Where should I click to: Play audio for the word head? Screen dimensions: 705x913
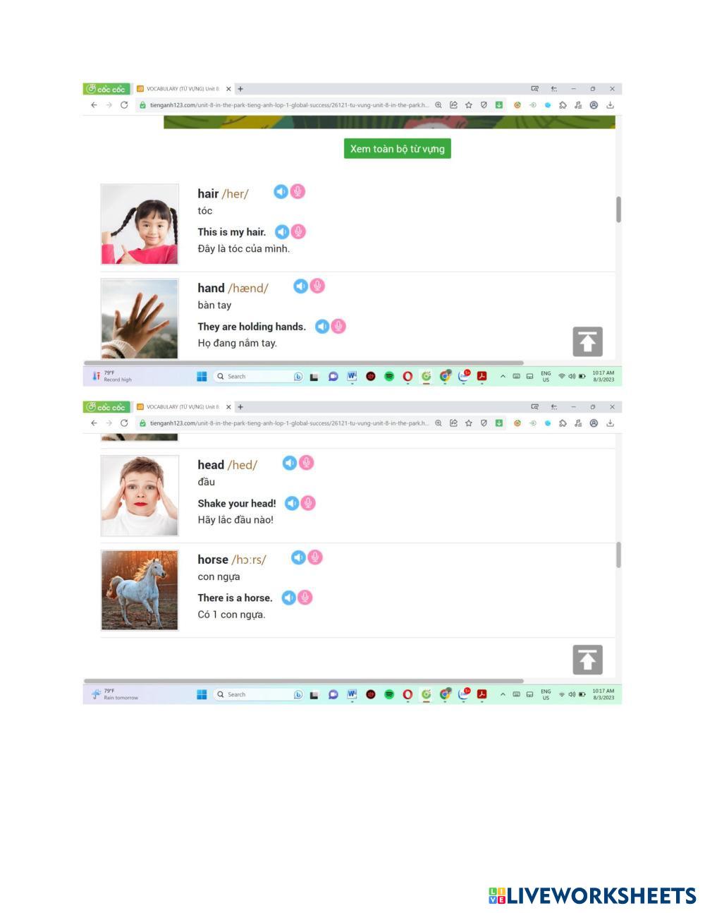(x=290, y=463)
